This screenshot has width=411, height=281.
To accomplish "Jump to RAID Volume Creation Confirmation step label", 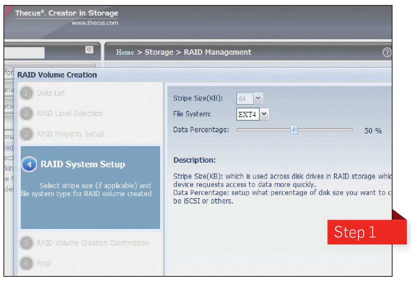I will point(93,243).
